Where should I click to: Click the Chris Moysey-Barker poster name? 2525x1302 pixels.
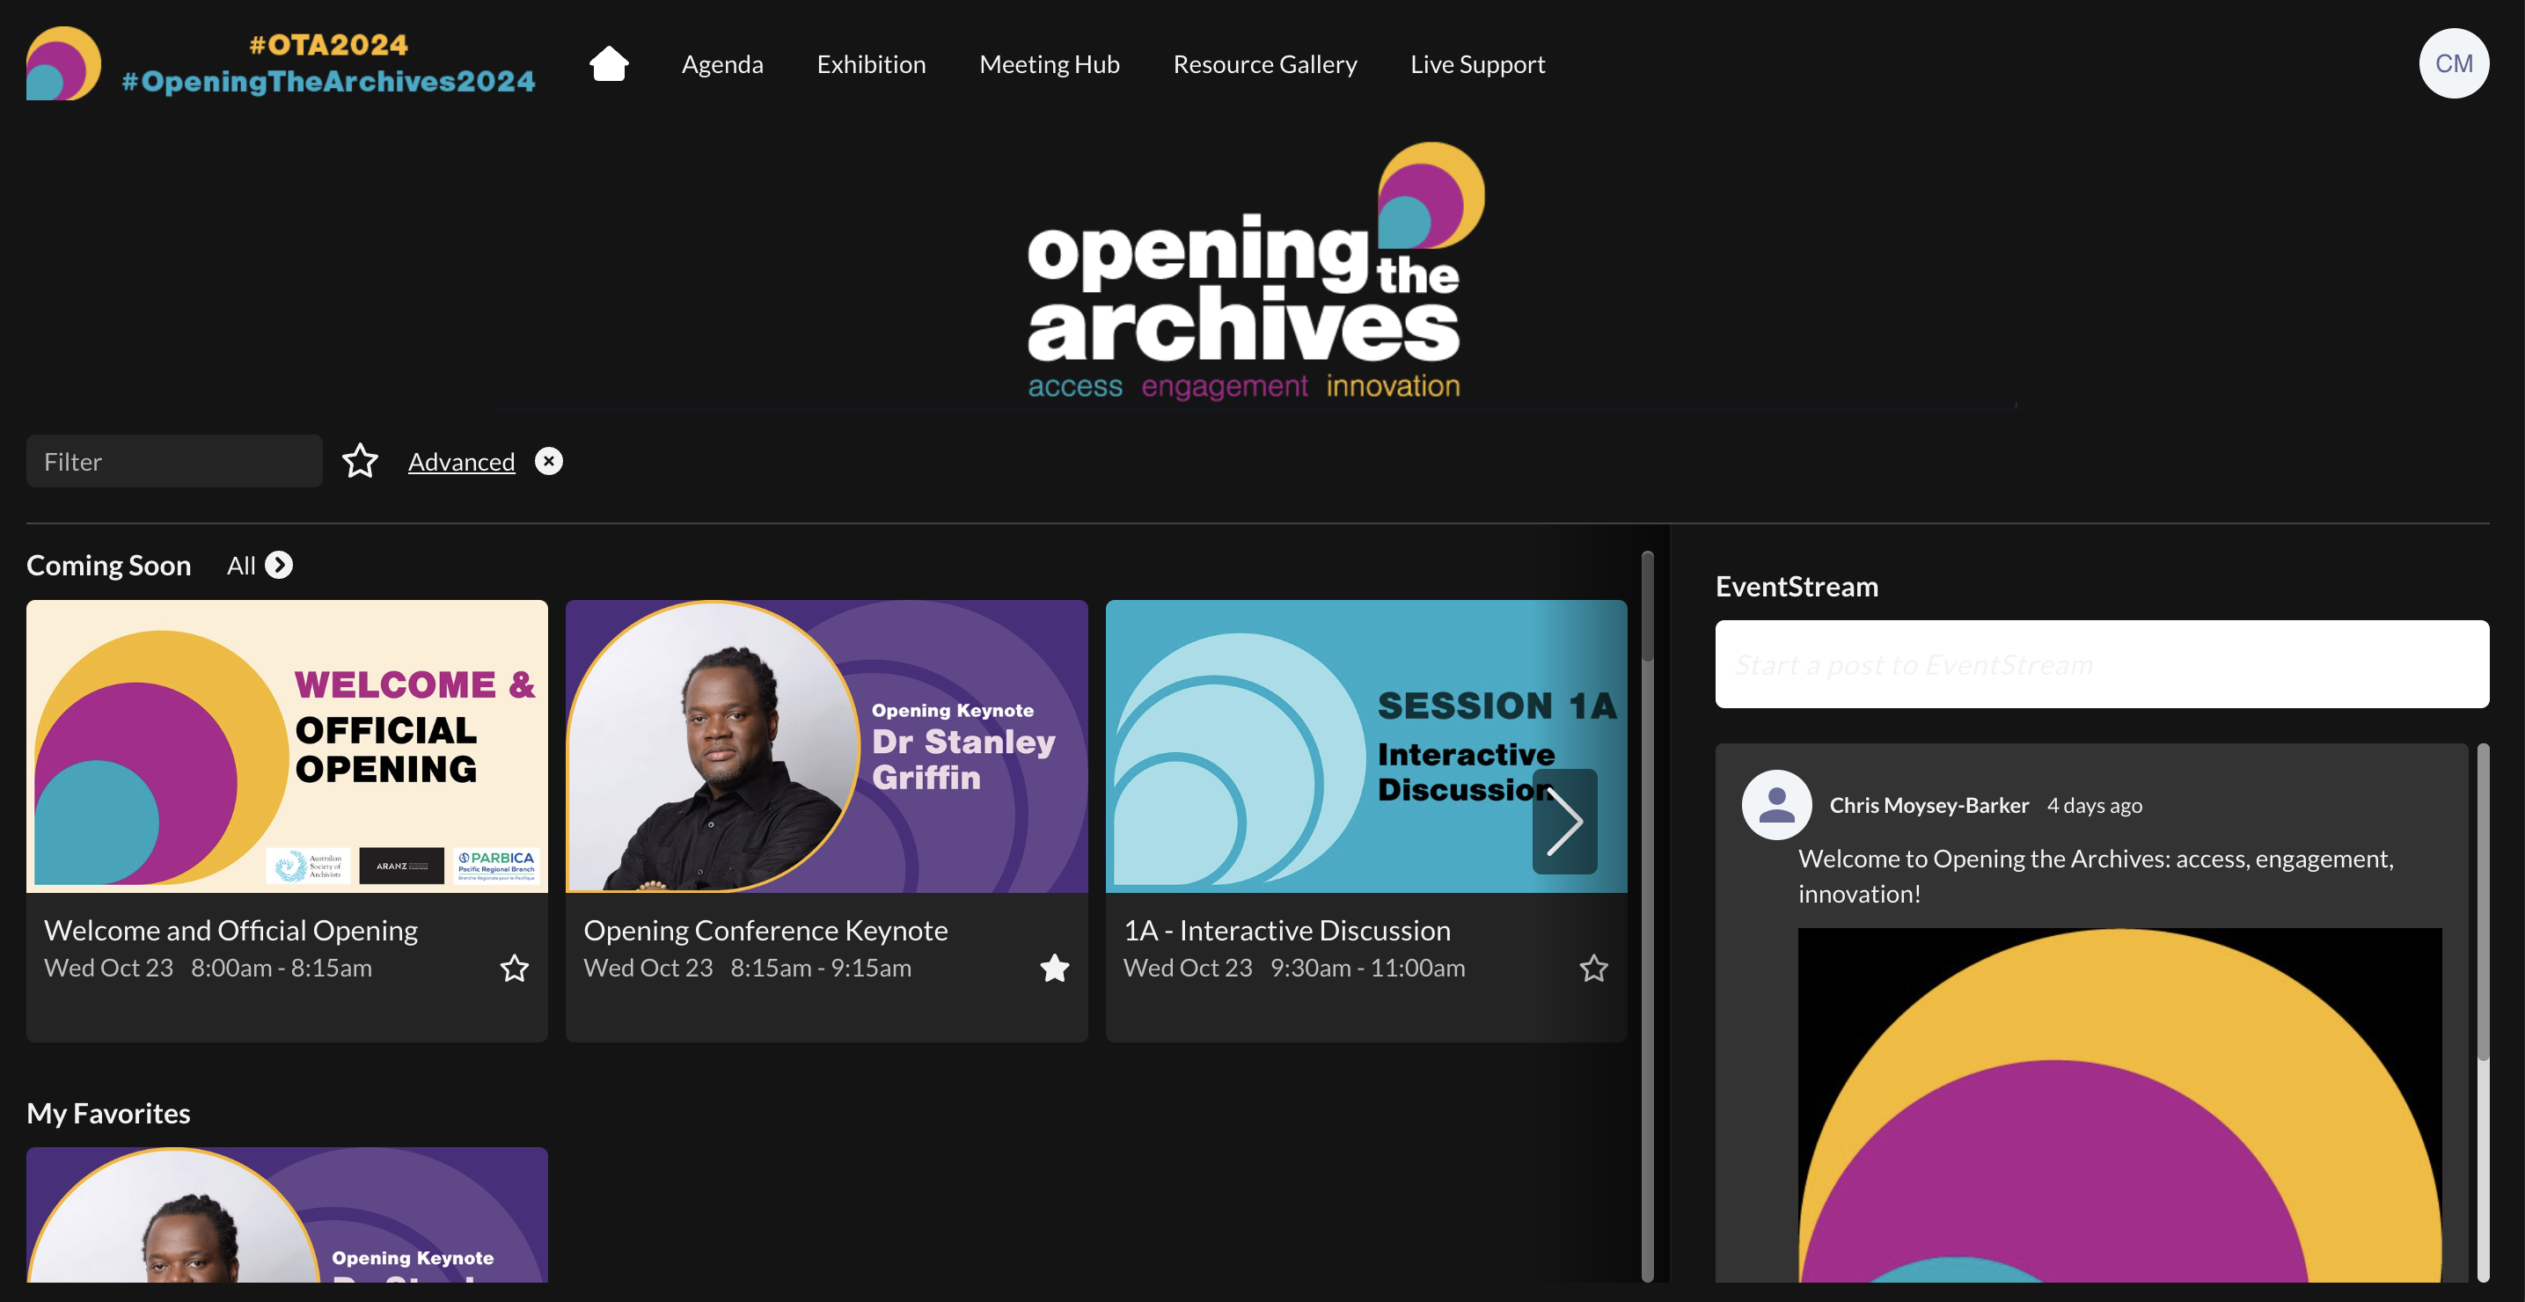[x=1929, y=805]
